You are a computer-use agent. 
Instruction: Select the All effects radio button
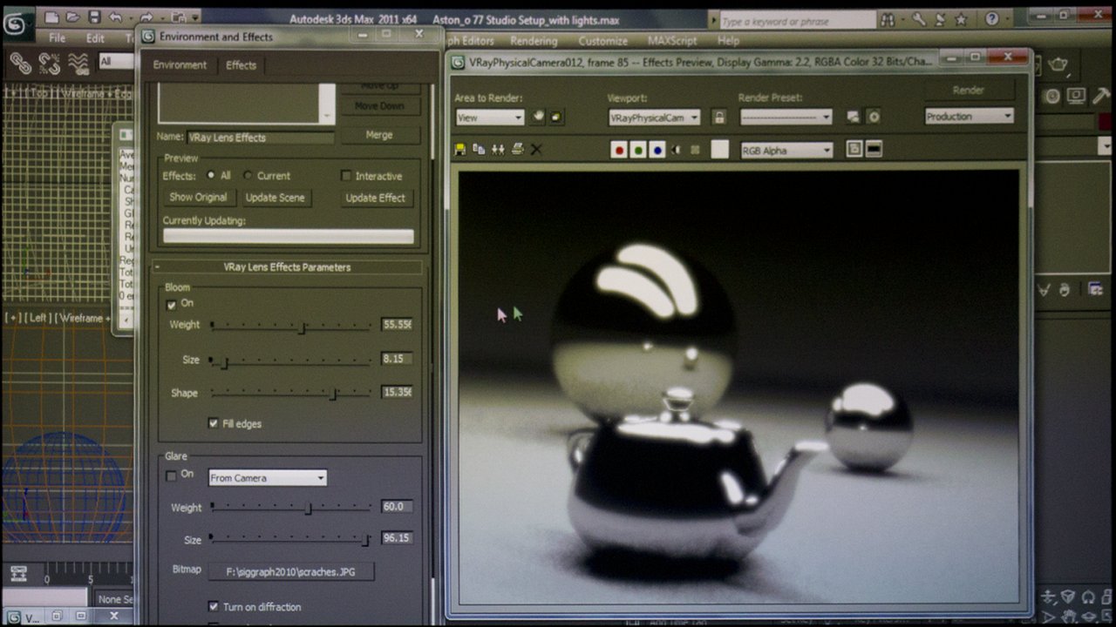211,175
